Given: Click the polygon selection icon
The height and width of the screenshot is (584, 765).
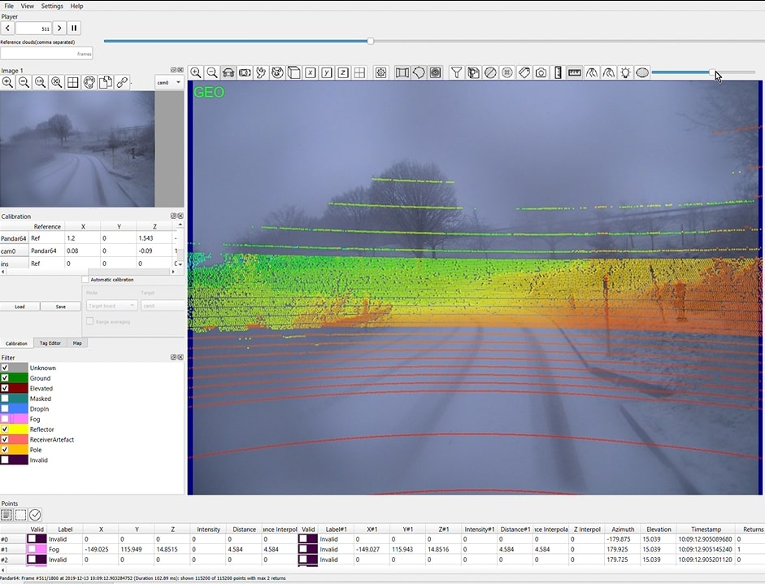Looking at the screenshot, I should tap(419, 72).
